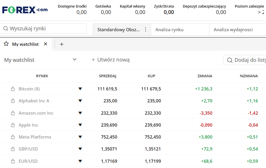
Task: Click the lock icon next to Amazon.com Inc
Action: (13, 113)
